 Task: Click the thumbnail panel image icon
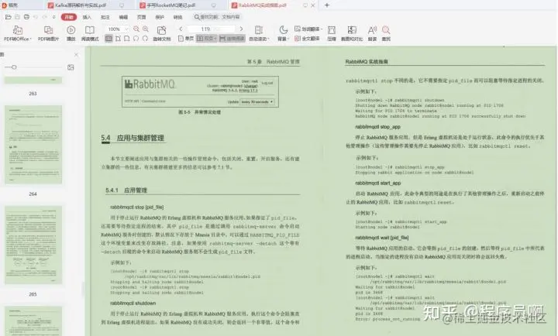71,67
